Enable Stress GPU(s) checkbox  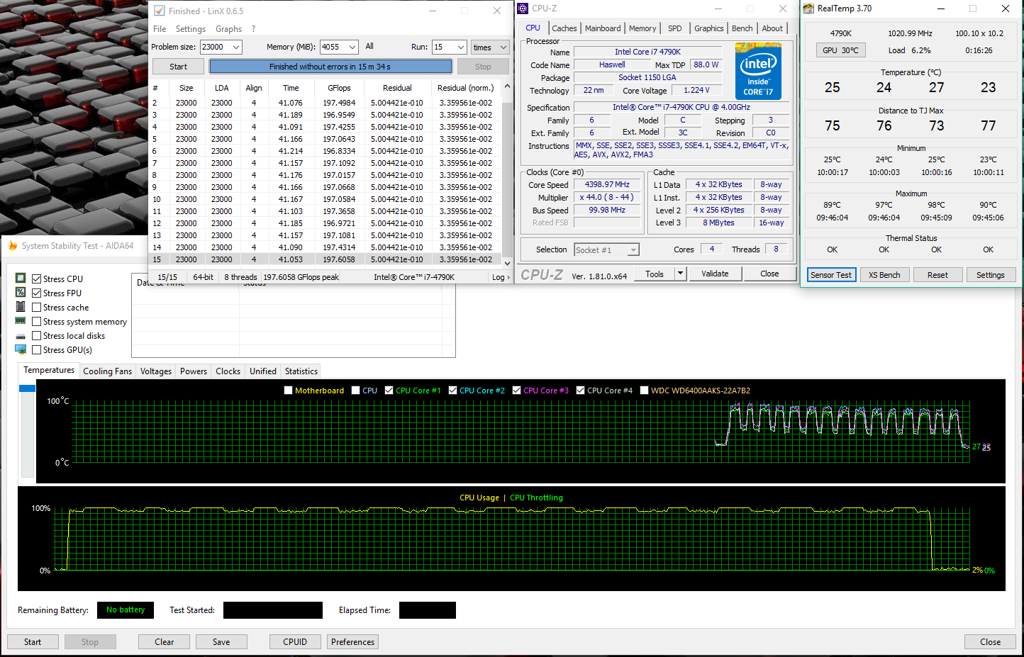pos(36,350)
